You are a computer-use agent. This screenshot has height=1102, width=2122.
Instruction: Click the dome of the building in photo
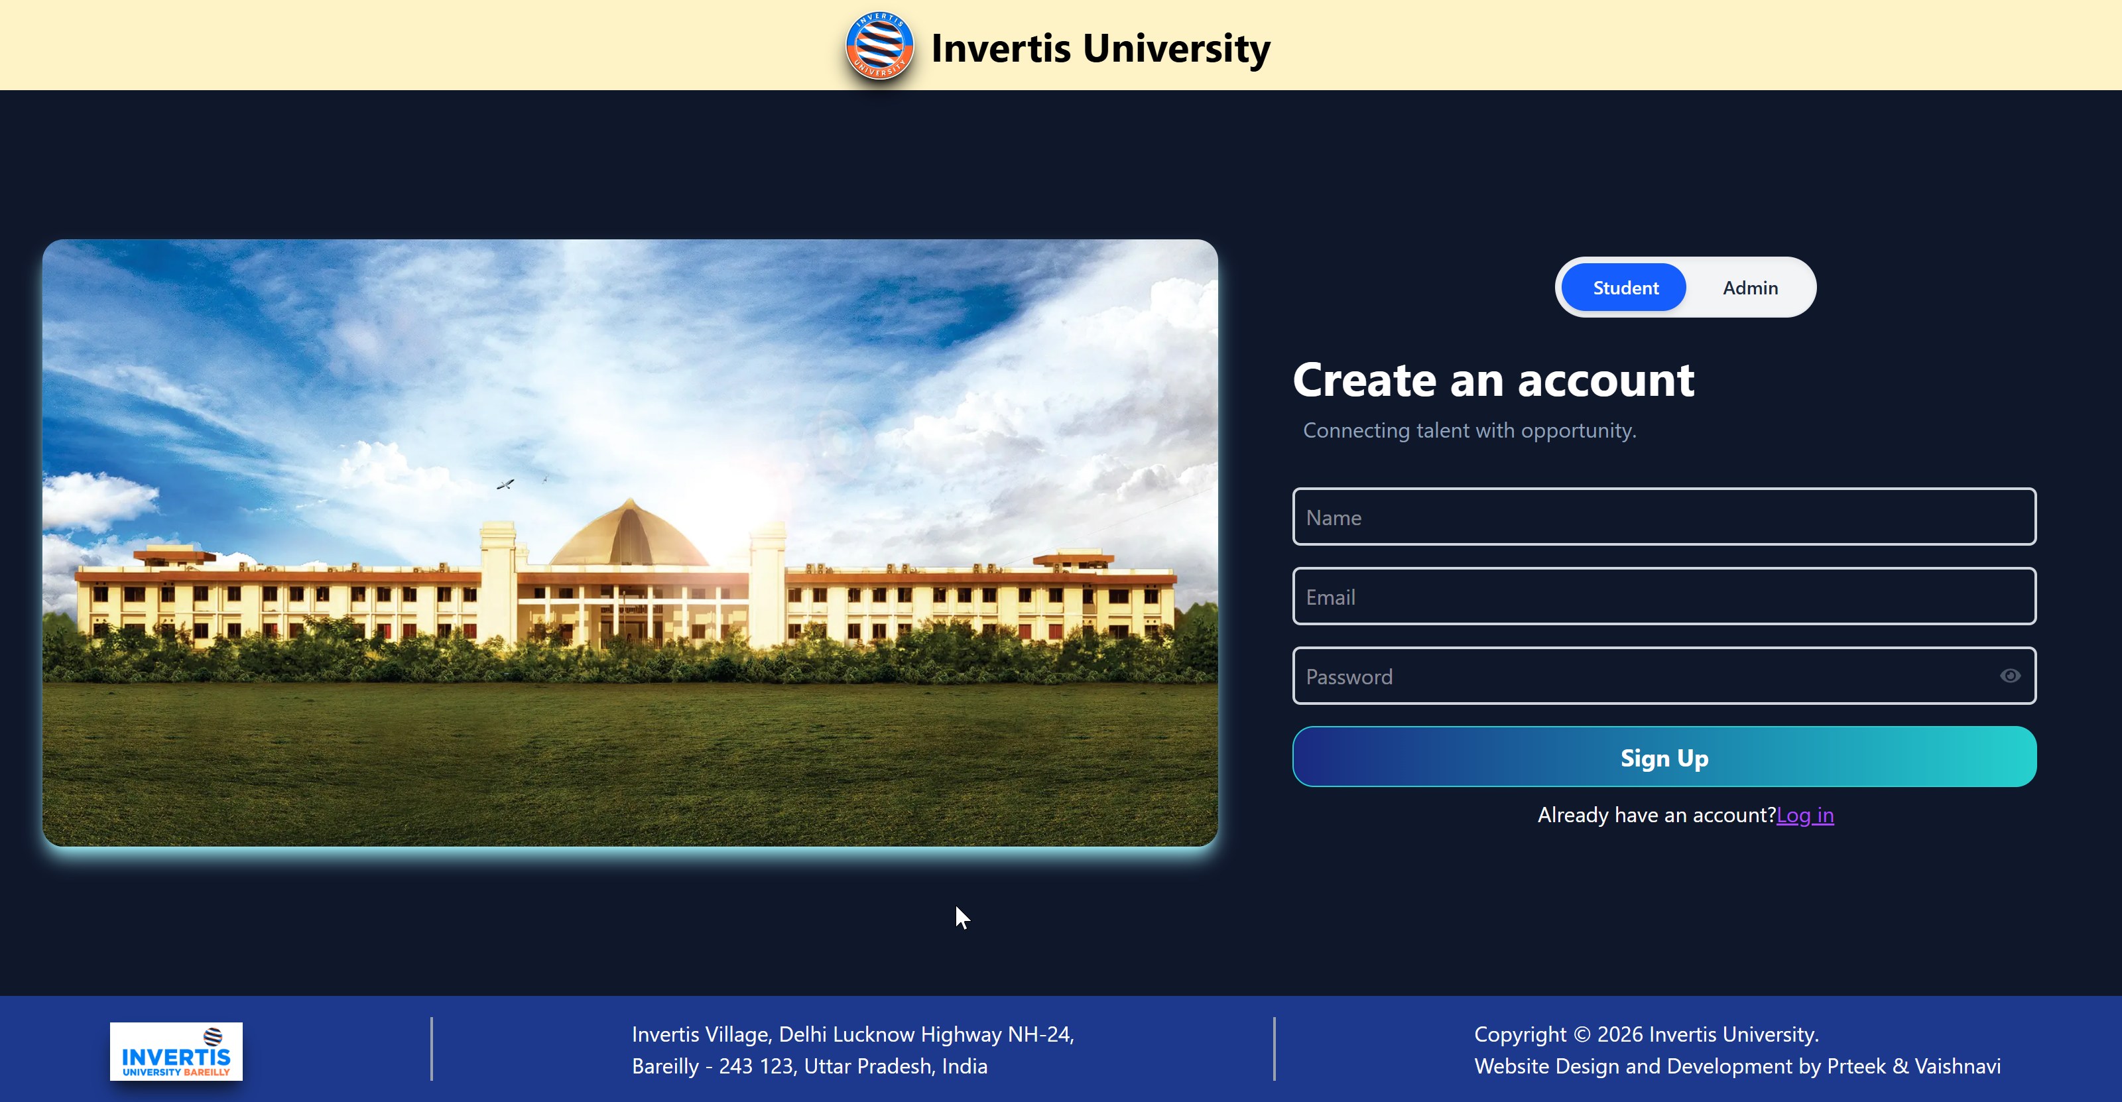coord(629,535)
